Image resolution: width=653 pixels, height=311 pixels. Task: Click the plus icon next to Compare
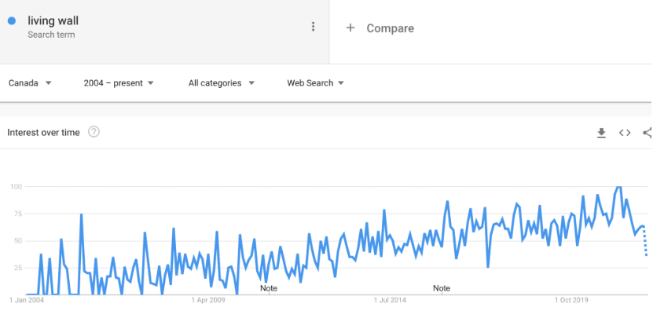350,28
